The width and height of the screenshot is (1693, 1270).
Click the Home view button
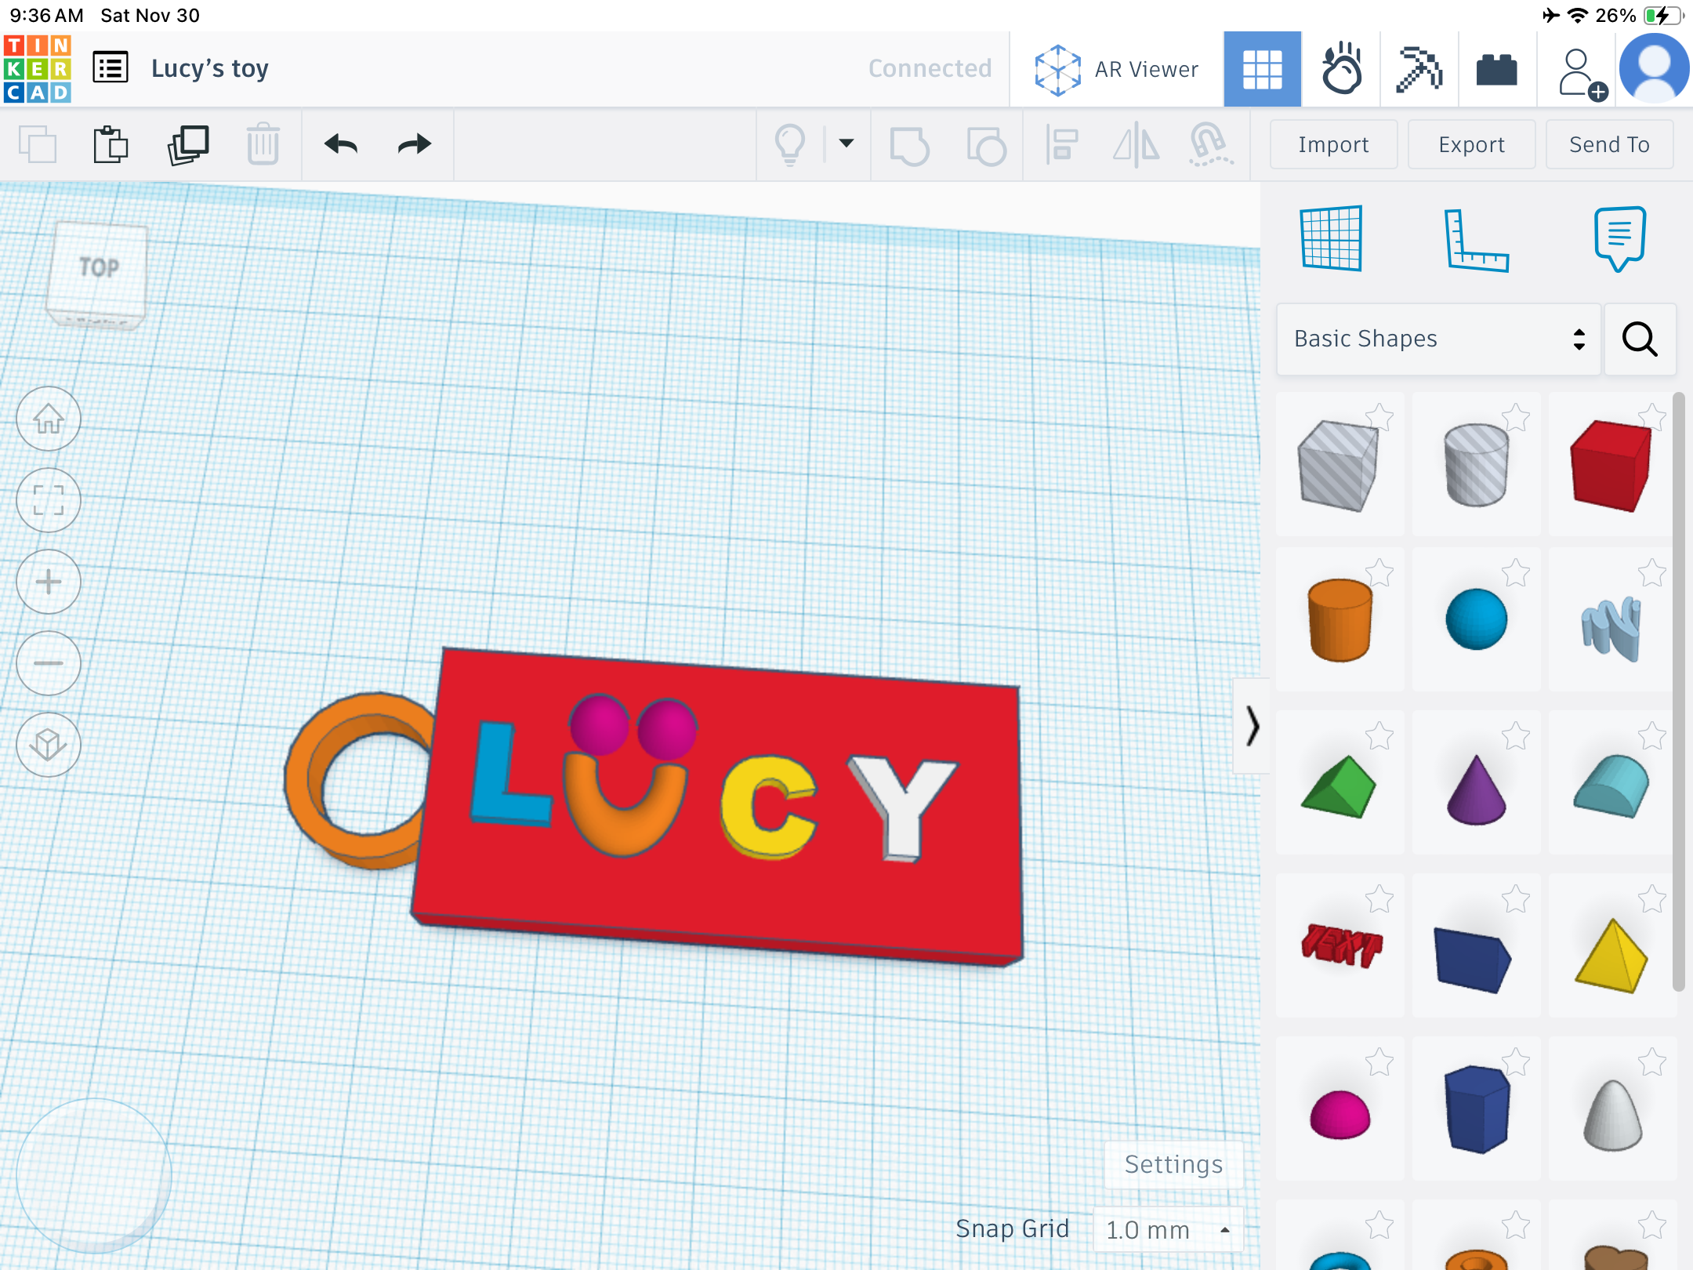(x=49, y=419)
